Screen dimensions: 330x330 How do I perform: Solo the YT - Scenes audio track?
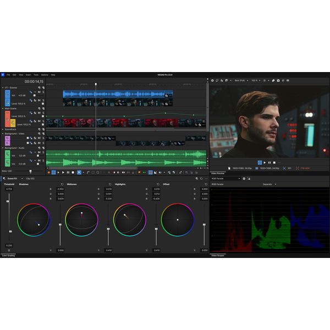pos(43,92)
